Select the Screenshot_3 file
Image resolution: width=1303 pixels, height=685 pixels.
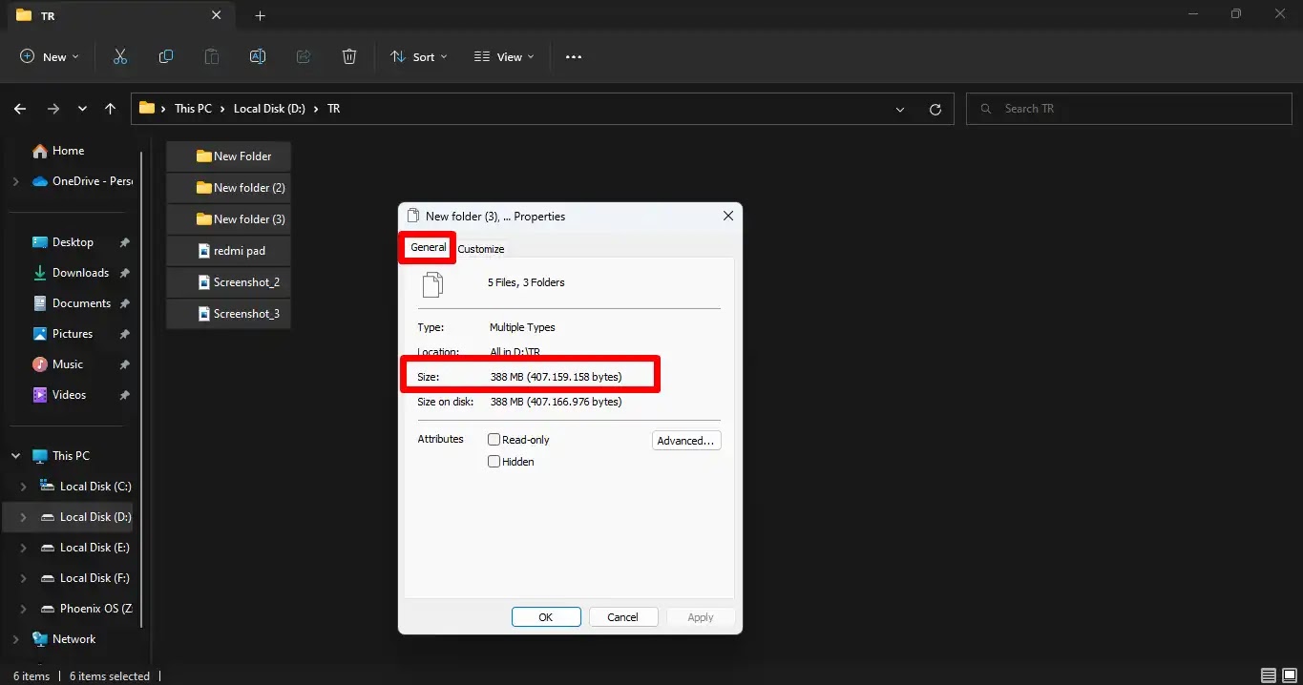(x=229, y=314)
